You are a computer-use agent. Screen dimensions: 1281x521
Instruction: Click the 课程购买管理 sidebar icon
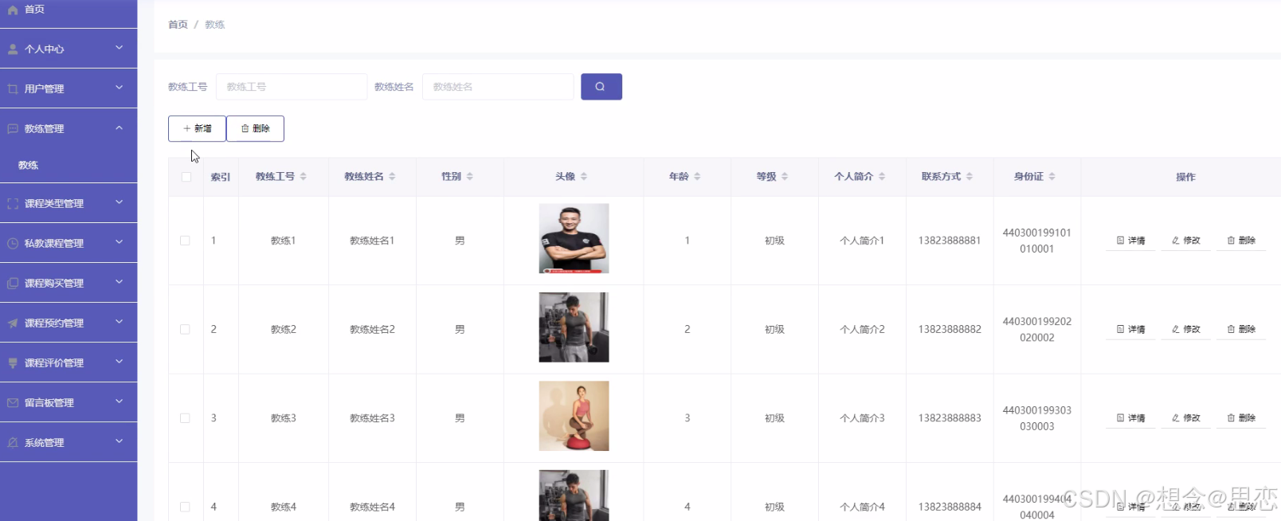(x=13, y=284)
